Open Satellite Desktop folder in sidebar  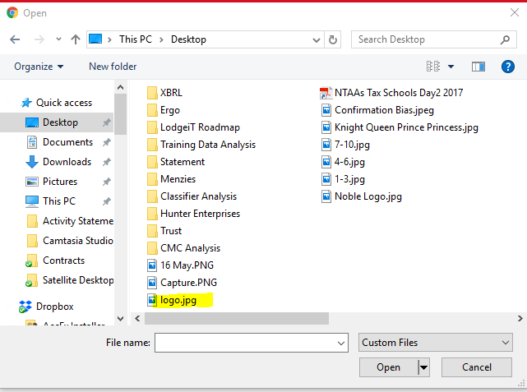click(x=70, y=280)
